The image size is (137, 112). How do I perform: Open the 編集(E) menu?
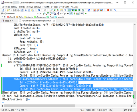click(x=14, y=7)
